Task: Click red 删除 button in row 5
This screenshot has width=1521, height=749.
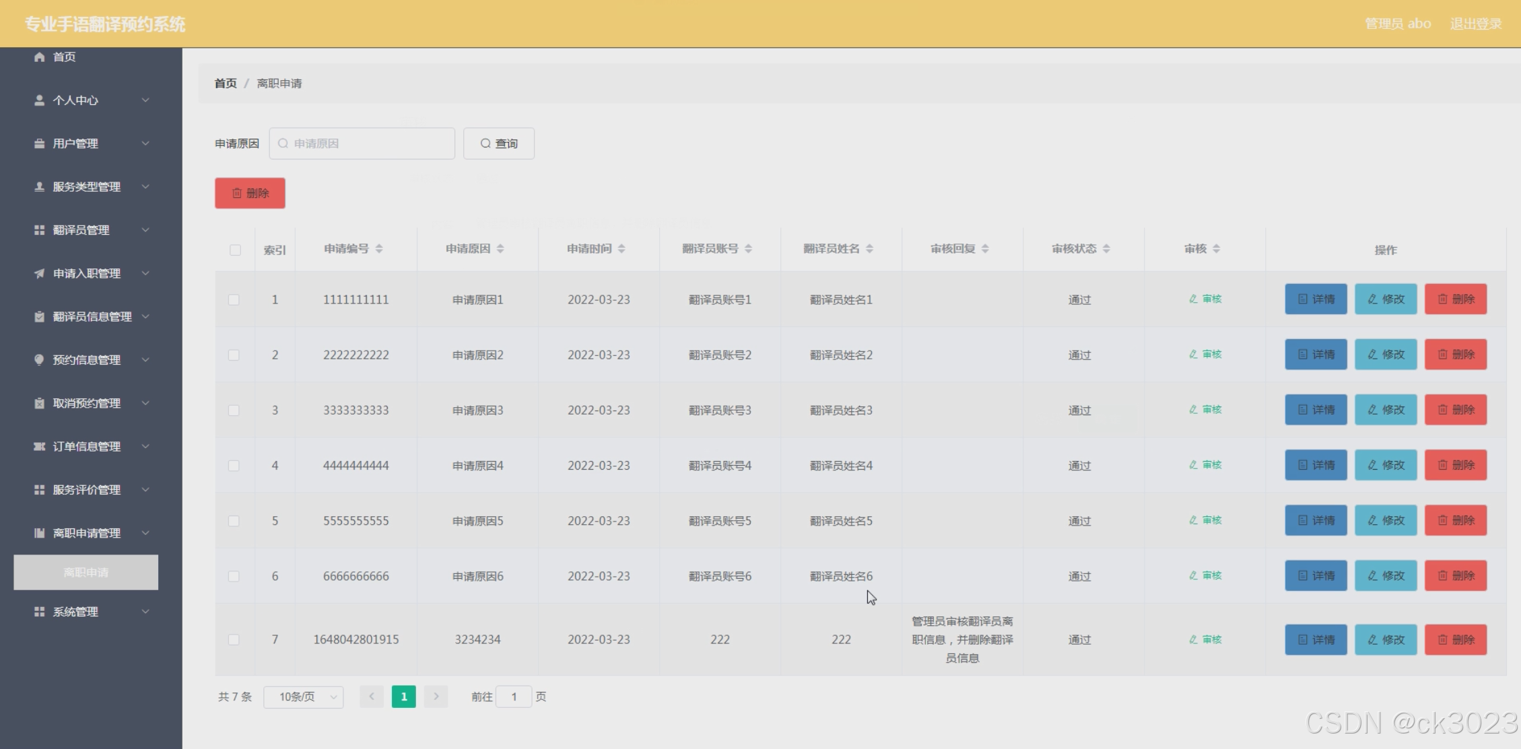Action: (x=1455, y=520)
